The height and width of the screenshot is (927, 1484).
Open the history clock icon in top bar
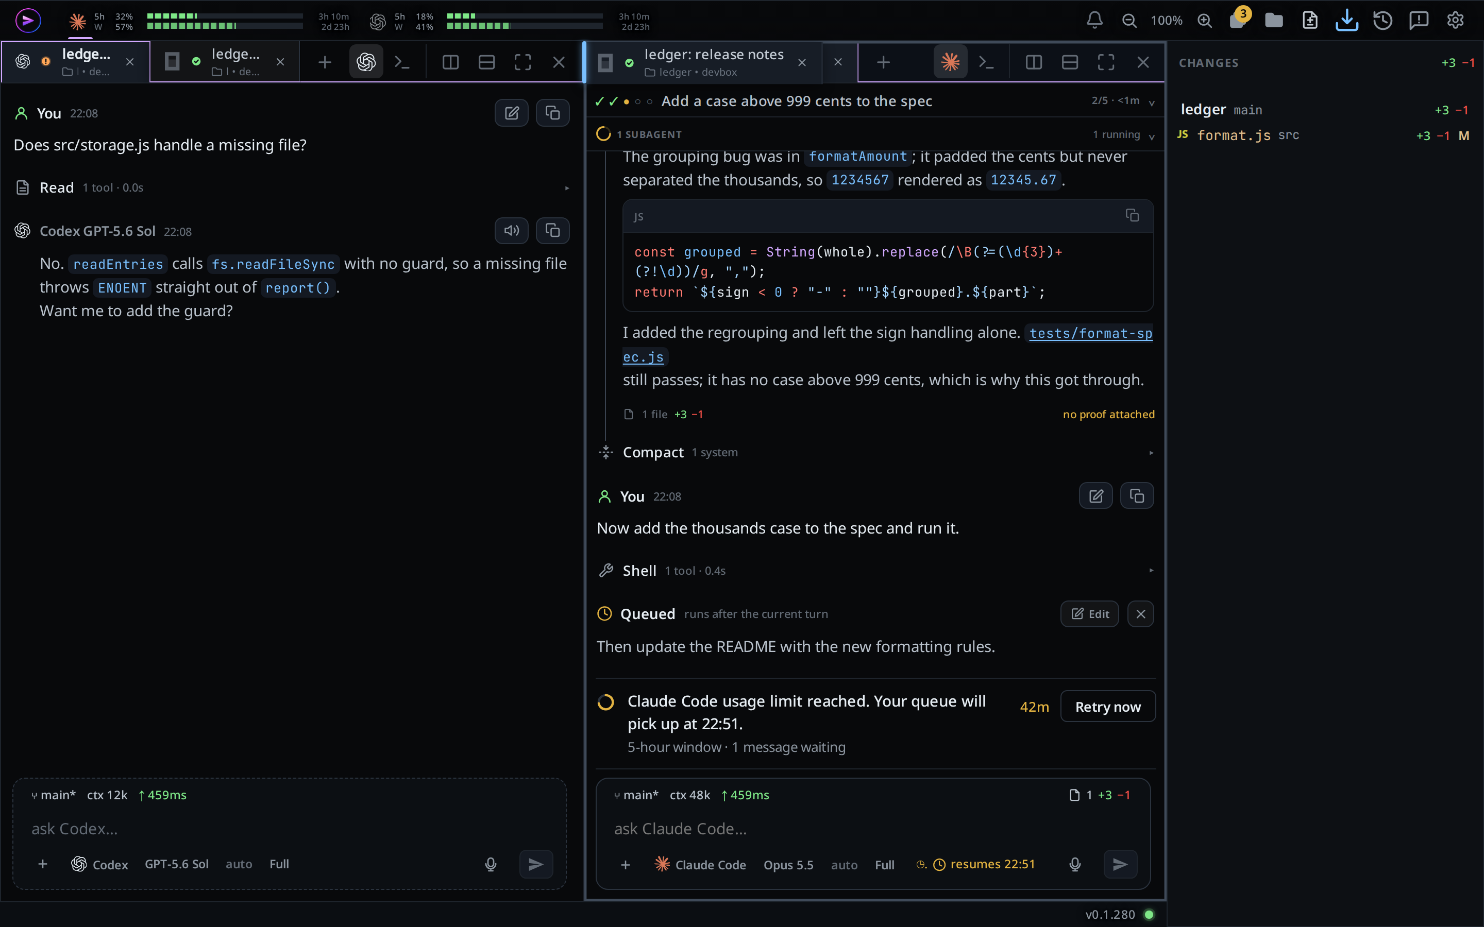[x=1383, y=20]
